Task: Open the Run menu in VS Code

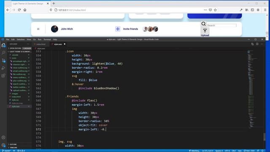Action: 40,39
